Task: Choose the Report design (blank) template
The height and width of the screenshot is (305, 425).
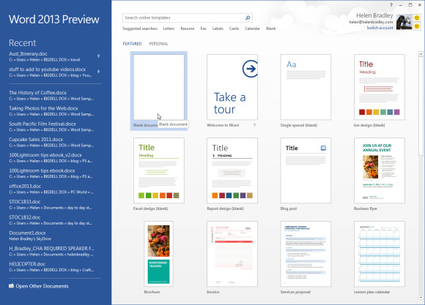Action: tap(232, 170)
